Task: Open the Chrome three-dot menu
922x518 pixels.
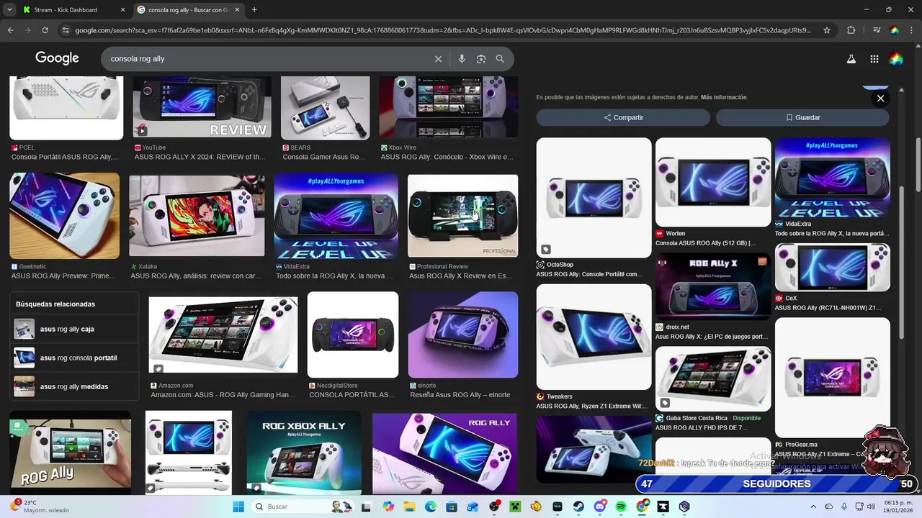Action: pos(911,30)
